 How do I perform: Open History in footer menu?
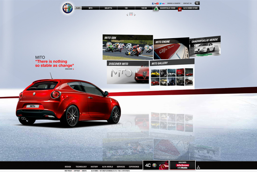point(94,166)
